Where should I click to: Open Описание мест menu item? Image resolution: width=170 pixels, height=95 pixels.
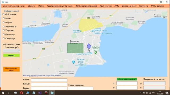tap(129, 6)
